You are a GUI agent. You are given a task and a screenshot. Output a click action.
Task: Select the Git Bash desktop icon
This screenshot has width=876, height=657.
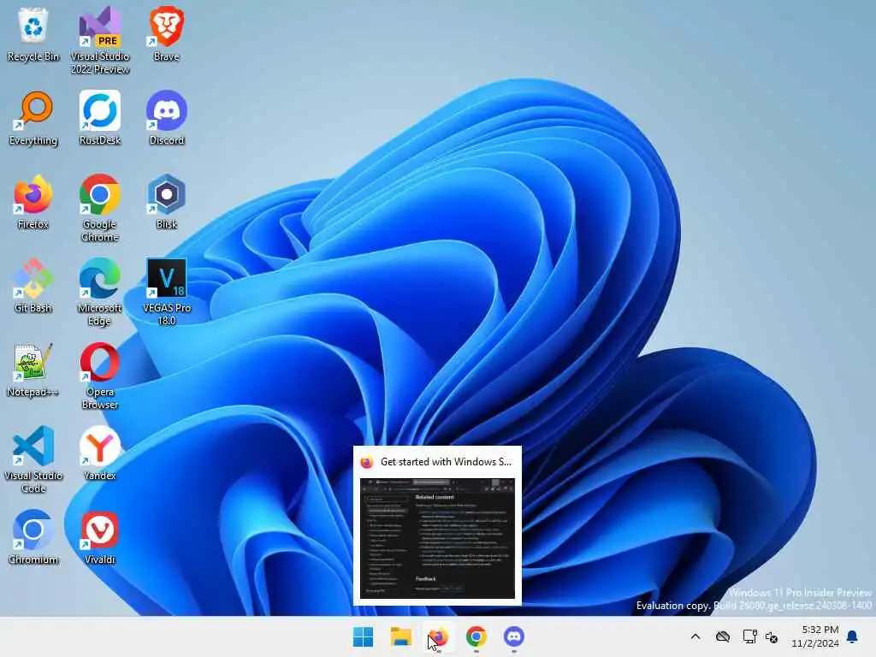(33, 286)
